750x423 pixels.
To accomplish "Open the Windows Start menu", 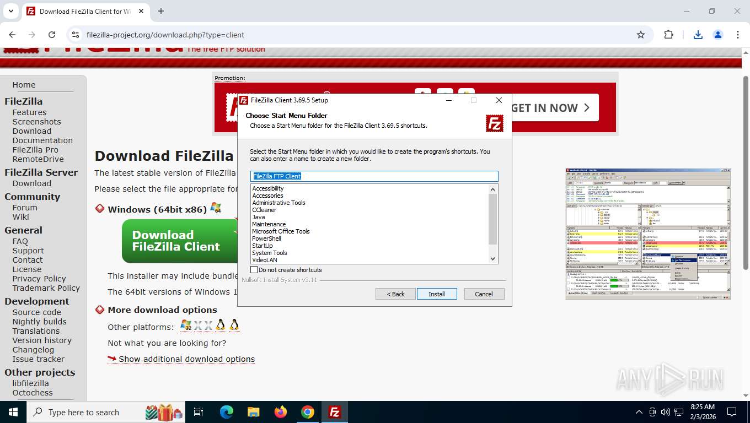I will click(x=13, y=412).
